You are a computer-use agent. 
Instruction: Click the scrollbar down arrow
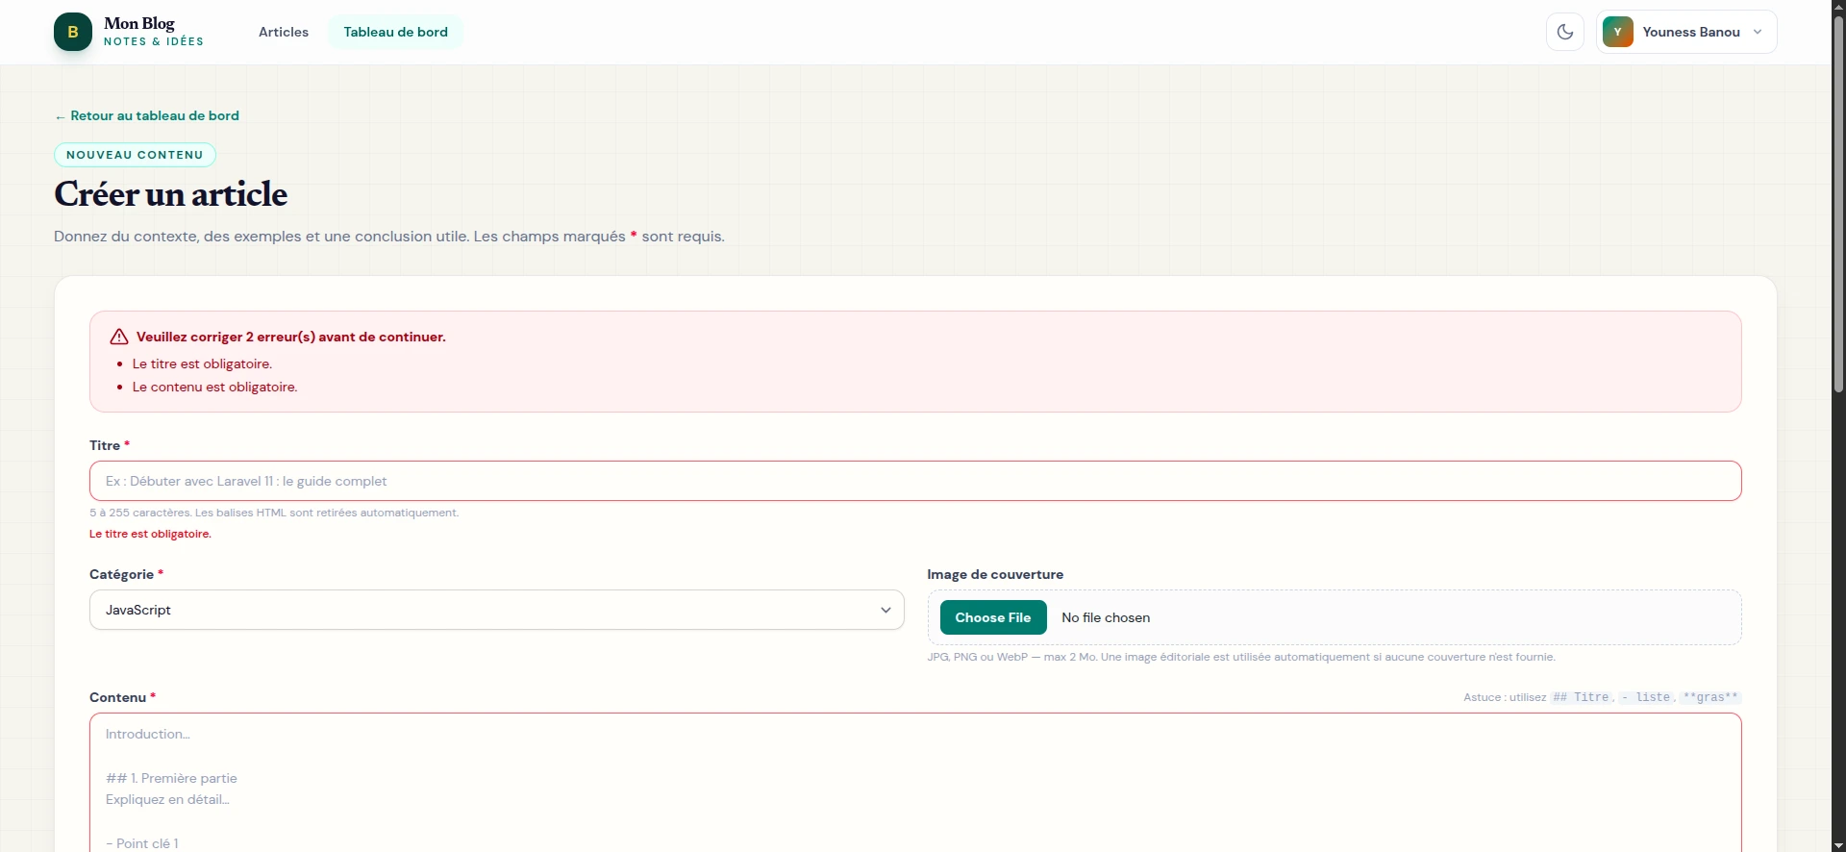(1838, 845)
